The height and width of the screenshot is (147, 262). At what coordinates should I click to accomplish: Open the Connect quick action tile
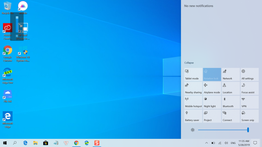point(231,116)
